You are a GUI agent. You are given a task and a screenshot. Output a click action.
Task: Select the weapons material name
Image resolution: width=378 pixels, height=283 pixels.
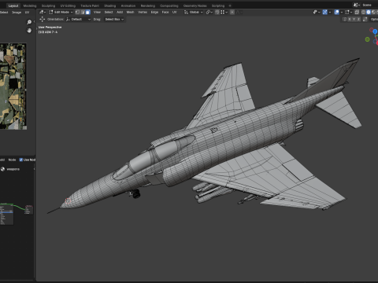13,169
